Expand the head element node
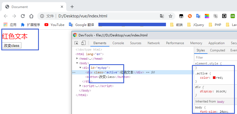The image size is (237, 114). 77,59
